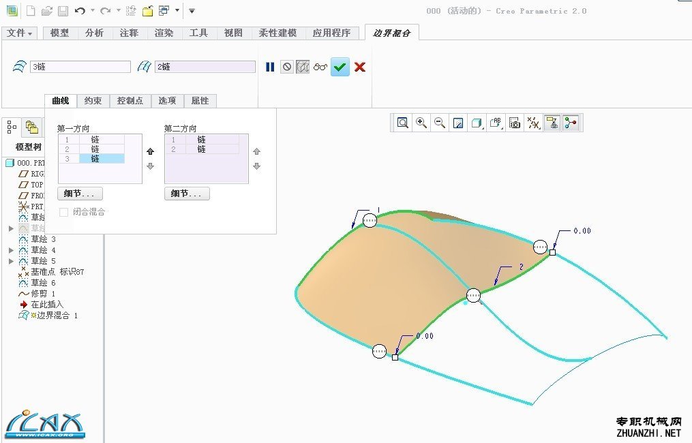Select chain 1 in 第二方向 list
The width and height of the screenshot is (692, 443).
click(202, 140)
